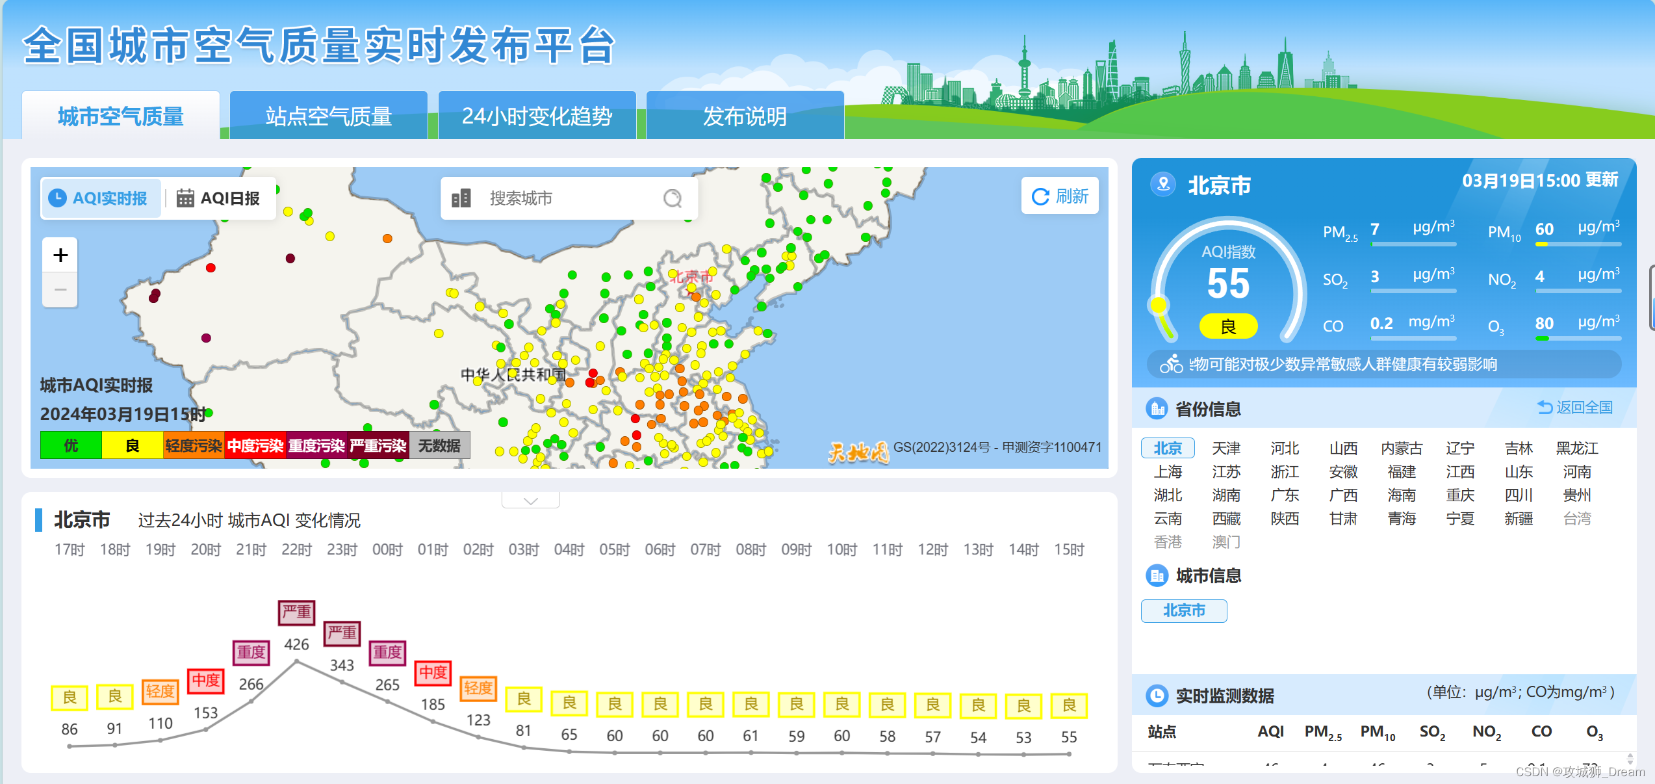Select 北京 province
Image resolution: width=1655 pixels, height=784 pixels.
[x=1168, y=448]
